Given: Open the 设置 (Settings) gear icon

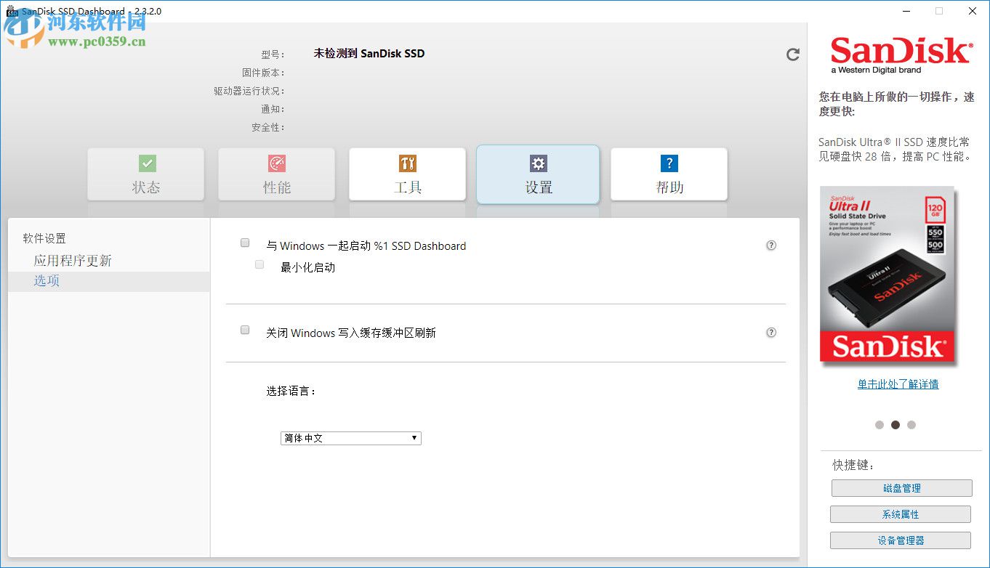Looking at the screenshot, I should tap(538, 163).
